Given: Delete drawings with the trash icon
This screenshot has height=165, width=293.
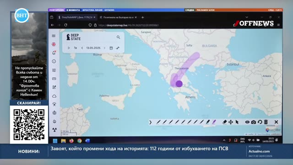Looking at the screenshot, I should 266,122.
